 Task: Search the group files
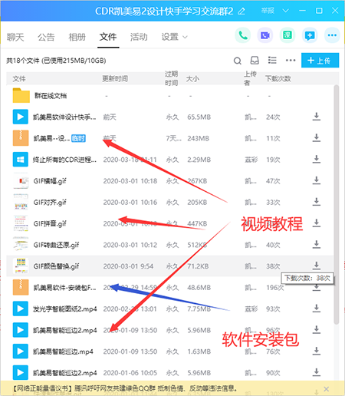point(238,61)
